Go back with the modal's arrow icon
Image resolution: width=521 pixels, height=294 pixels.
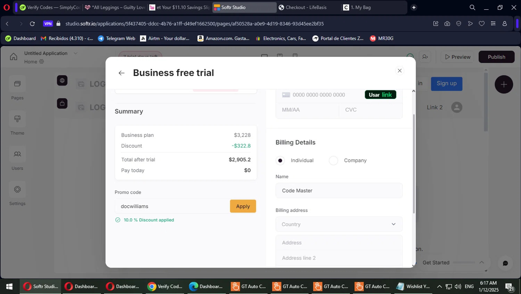pos(122,73)
